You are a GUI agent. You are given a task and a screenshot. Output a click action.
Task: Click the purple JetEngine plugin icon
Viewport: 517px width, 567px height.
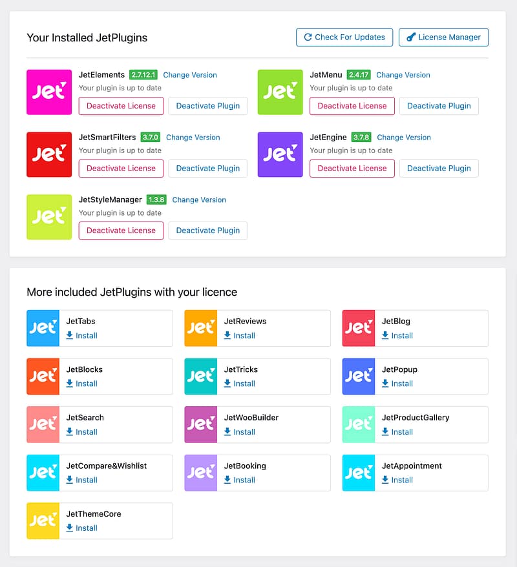280,155
